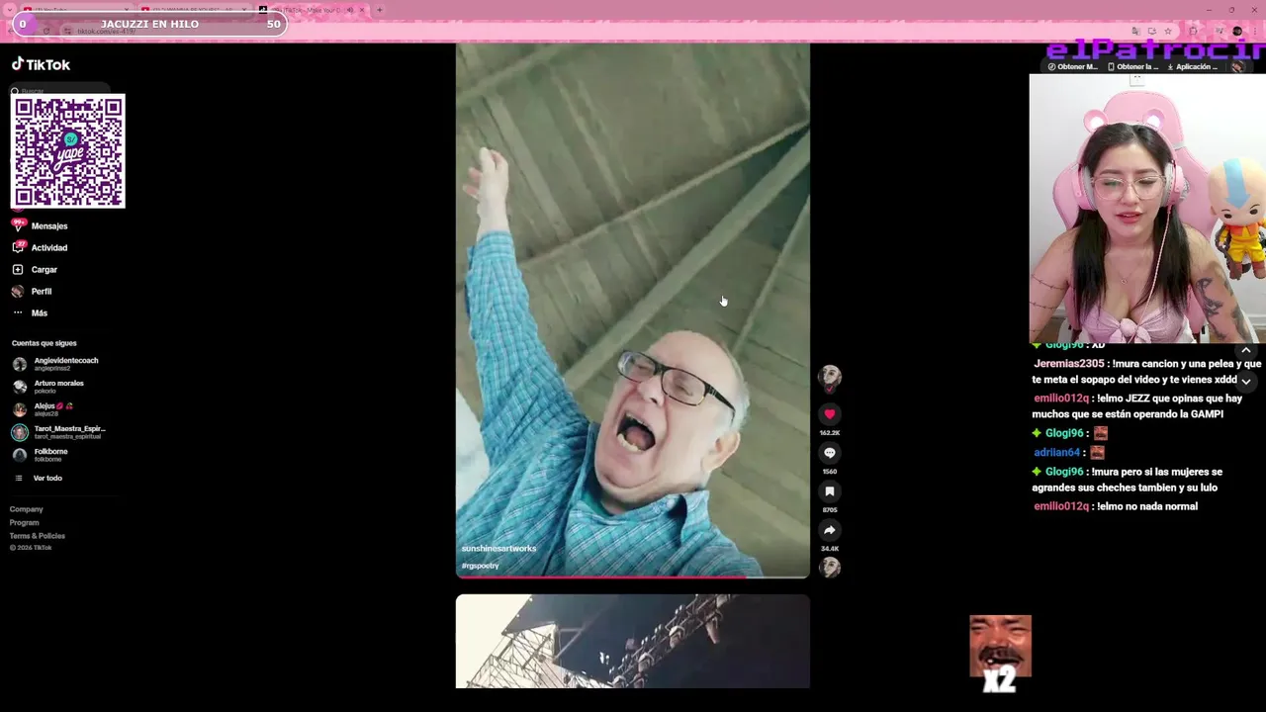This screenshot has height=712, width=1266.
Task: Click the emilio012q message about GAMPI
Action: [1137, 406]
